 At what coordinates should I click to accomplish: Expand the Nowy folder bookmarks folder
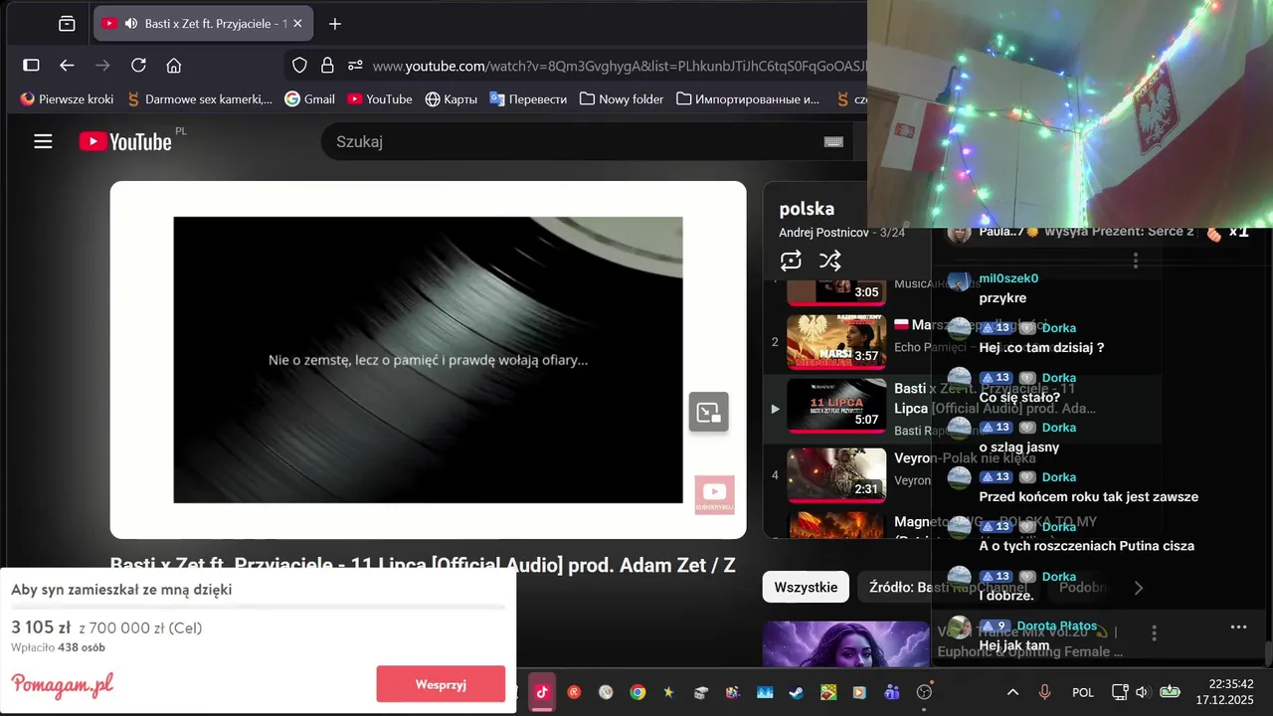click(x=622, y=99)
